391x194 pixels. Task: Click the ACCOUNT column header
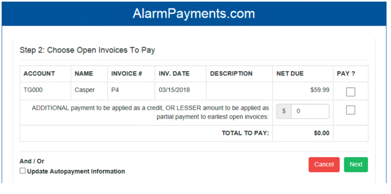(39, 74)
